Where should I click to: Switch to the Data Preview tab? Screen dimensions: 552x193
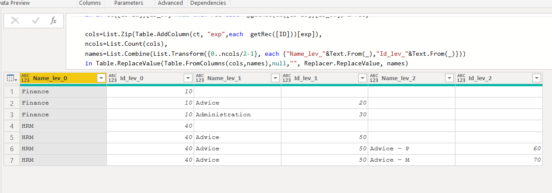15,3
